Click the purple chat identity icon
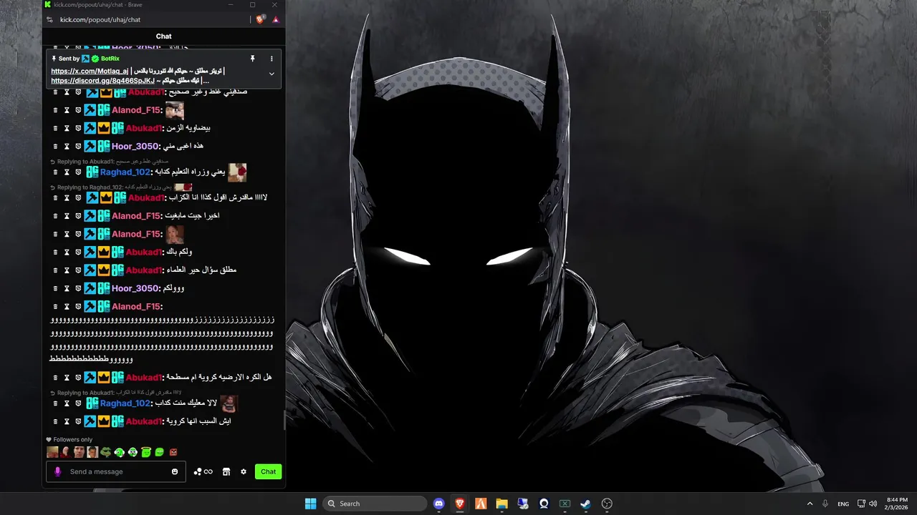The image size is (917, 515). [x=58, y=472]
